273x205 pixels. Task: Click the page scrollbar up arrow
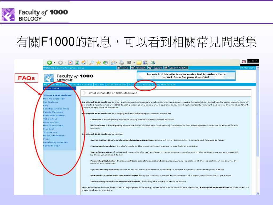258,68
